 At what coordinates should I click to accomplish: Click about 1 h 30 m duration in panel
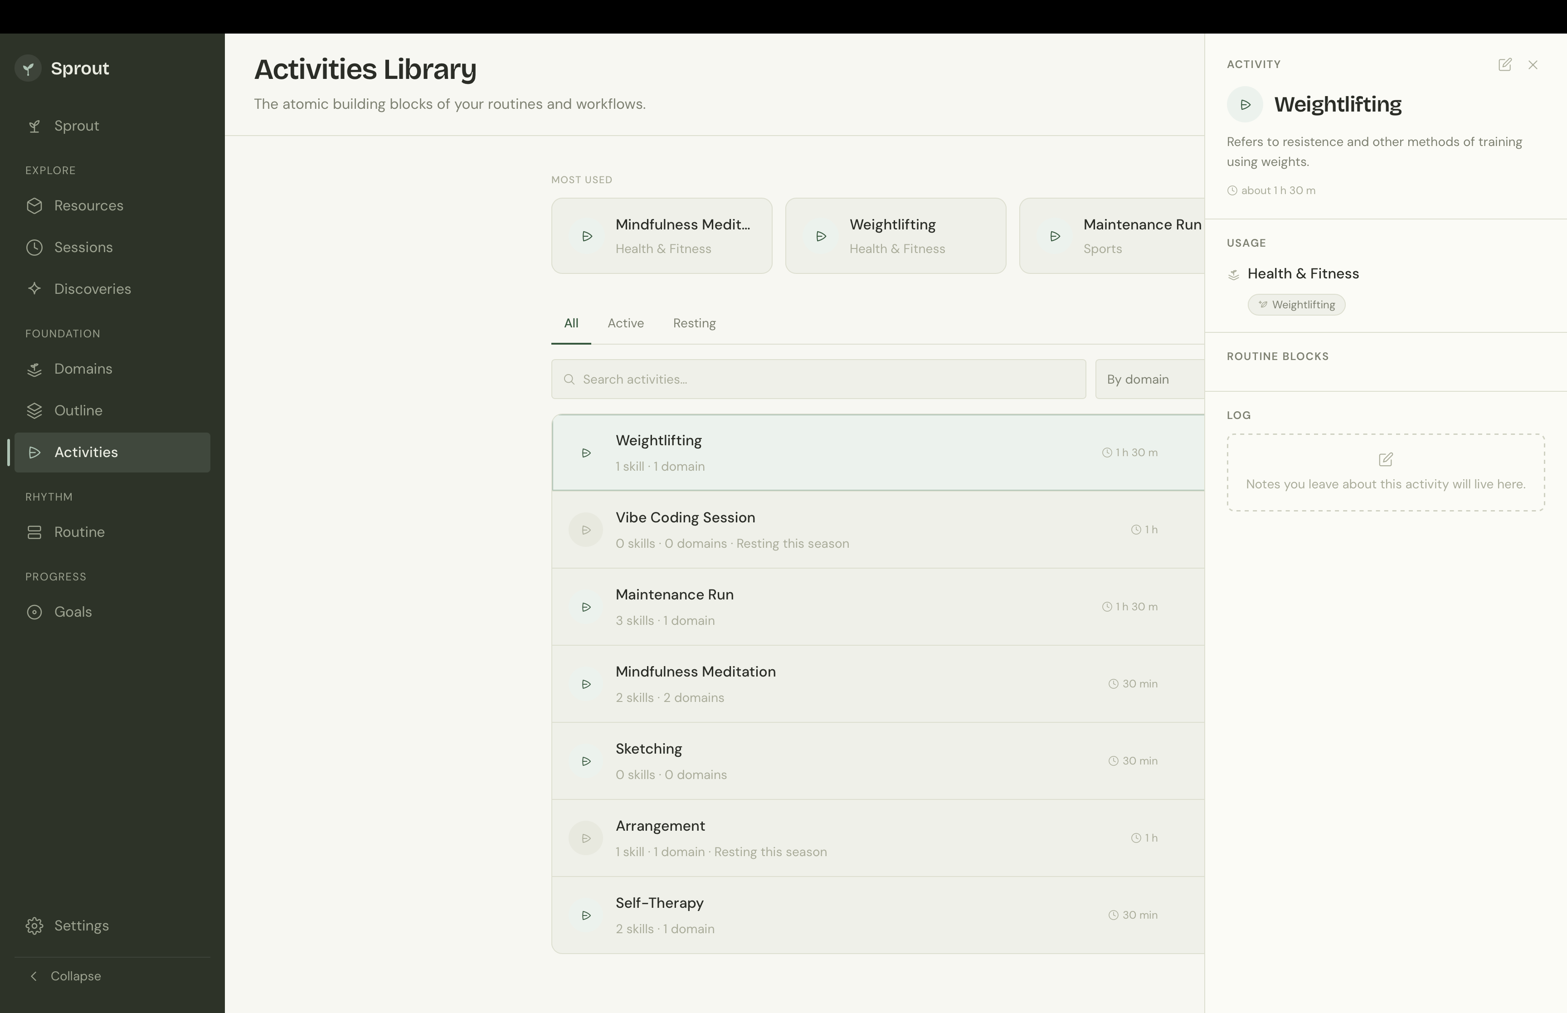(x=1272, y=191)
